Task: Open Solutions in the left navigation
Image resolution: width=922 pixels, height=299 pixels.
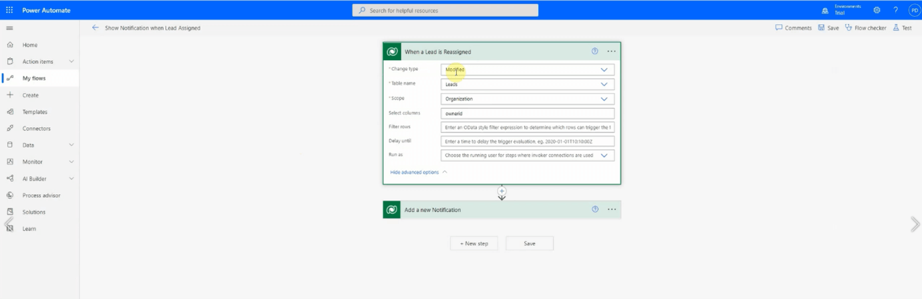Action: pos(34,212)
